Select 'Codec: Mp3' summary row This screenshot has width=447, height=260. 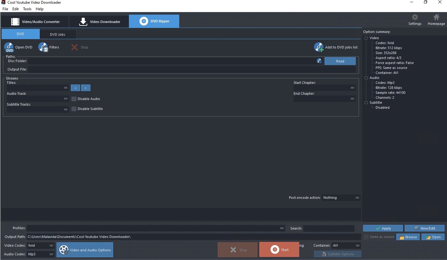[x=385, y=83]
